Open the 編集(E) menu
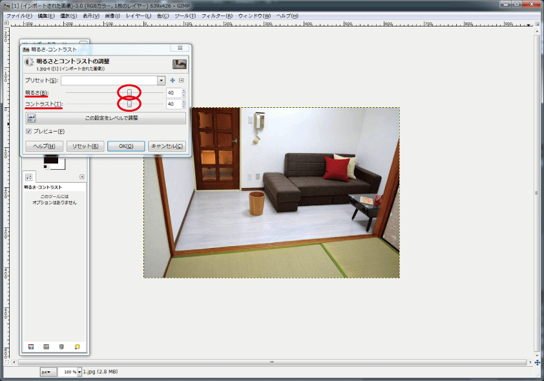544x381 pixels. pyautogui.click(x=46, y=16)
